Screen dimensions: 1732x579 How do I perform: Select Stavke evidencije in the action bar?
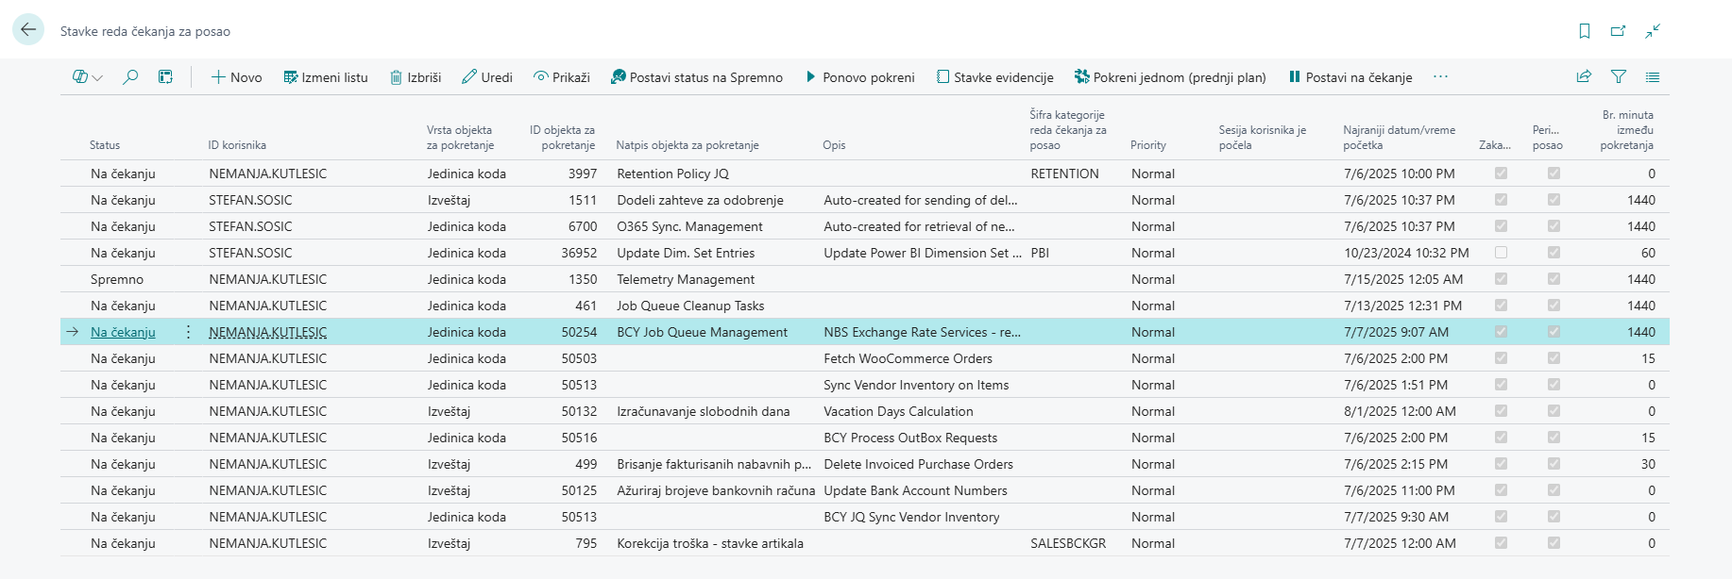tap(994, 77)
